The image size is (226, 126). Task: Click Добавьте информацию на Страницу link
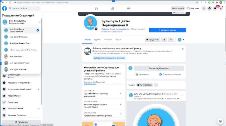109,58
